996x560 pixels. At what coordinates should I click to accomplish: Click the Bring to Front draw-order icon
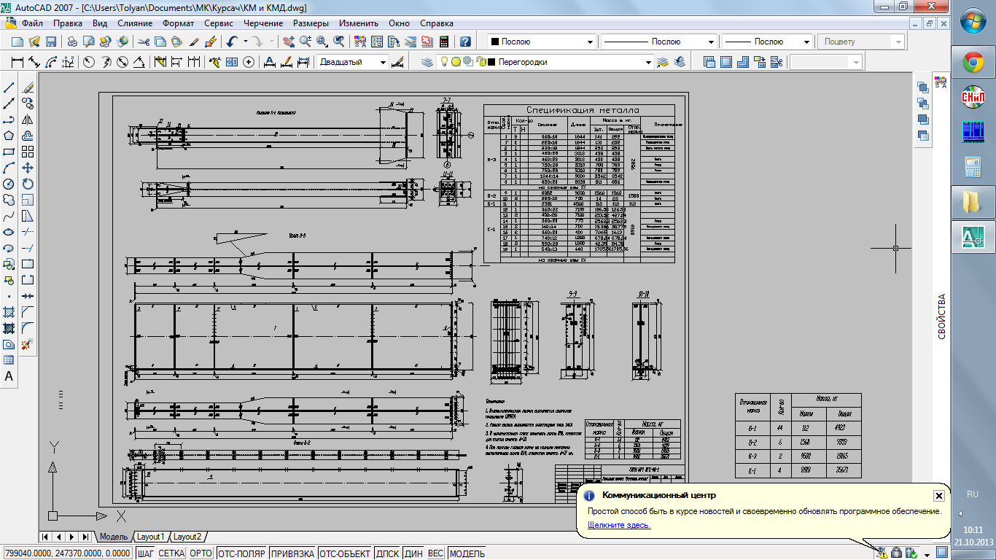tap(922, 88)
